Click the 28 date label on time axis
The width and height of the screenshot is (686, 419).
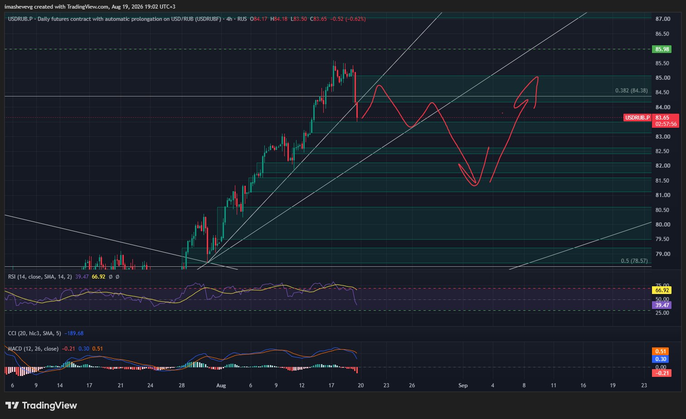click(x=182, y=385)
